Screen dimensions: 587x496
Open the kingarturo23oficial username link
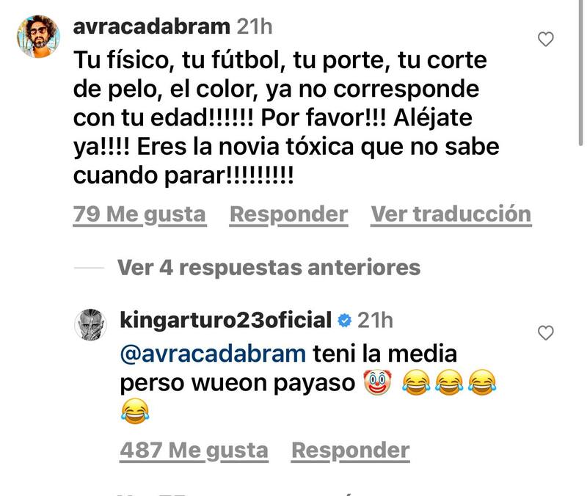pyautogui.click(x=226, y=321)
